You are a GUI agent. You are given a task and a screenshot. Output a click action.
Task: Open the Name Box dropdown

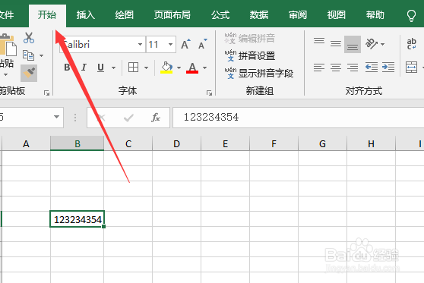pos(56,117)
